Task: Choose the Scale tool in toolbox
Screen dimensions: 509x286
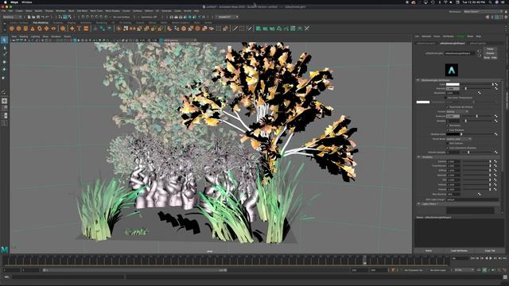Action: (x=4, y=78)
